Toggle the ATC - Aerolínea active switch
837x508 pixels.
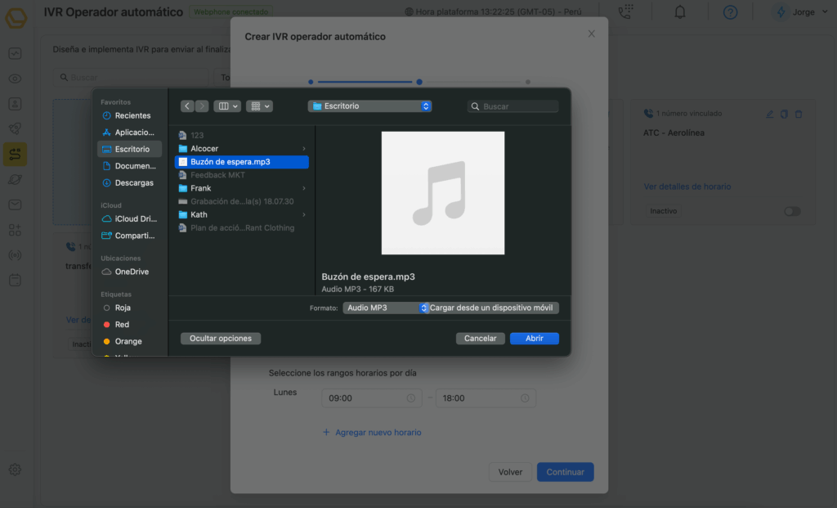tap(791, 211)
